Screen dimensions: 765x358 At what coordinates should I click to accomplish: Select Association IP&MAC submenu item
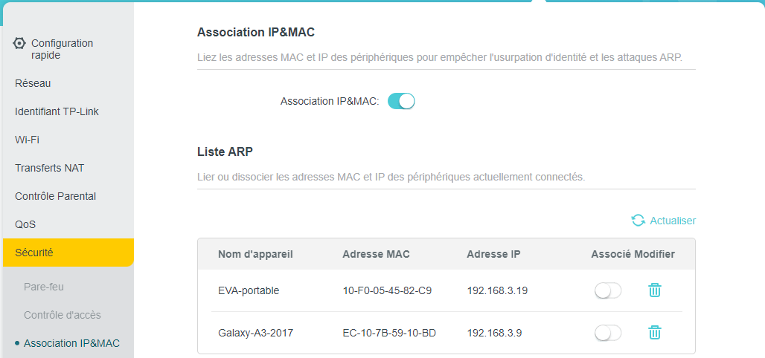[x=71, y=343]
